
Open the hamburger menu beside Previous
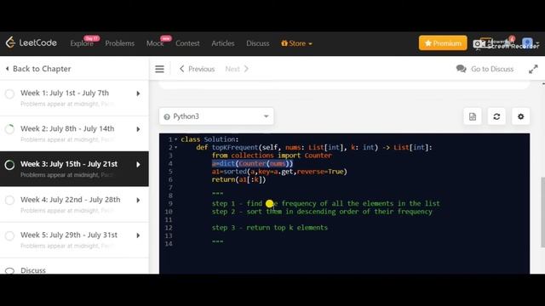coord(159,69)
